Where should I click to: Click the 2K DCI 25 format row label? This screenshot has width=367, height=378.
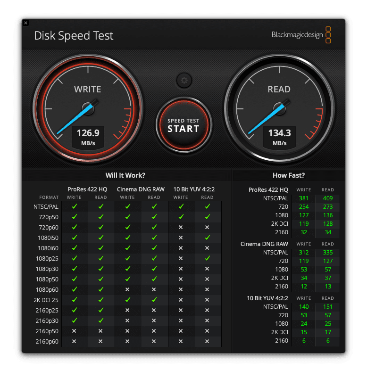tap(46, 300)
